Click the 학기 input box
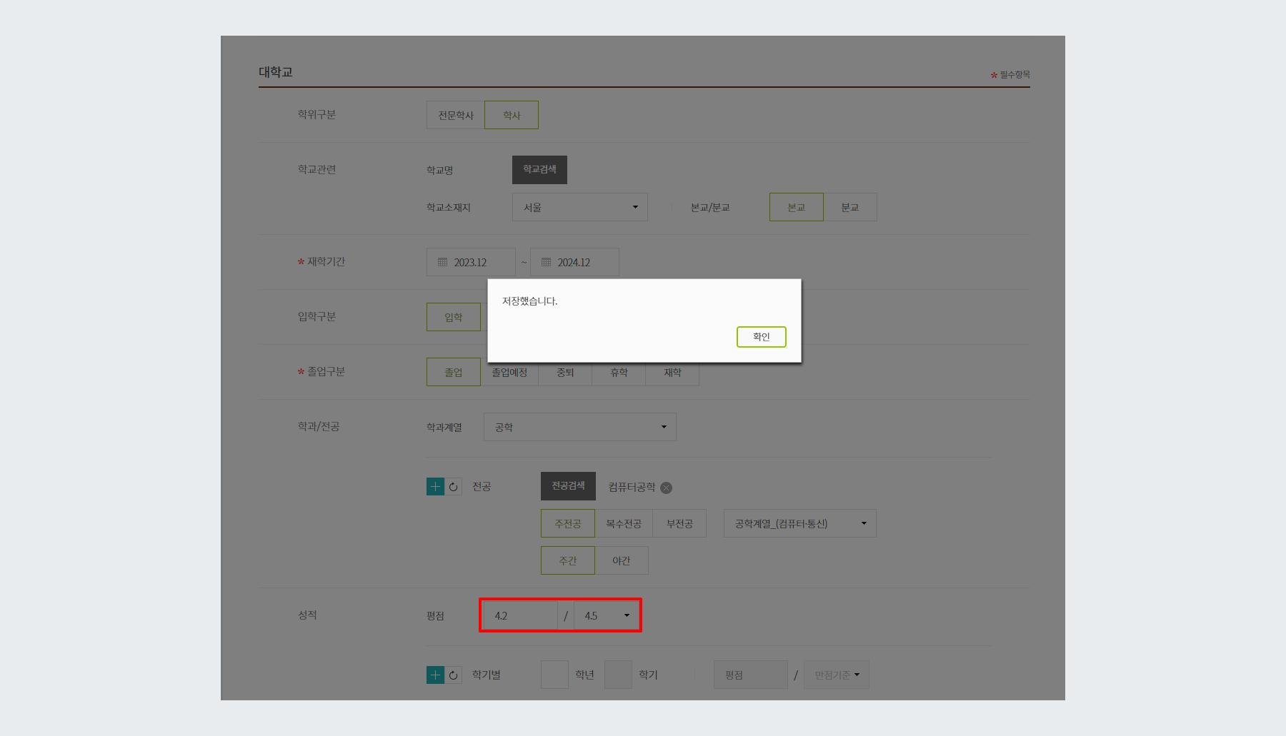Image resolution: width=1286 pixels, height=736 pixels. [x=618, y=675]
